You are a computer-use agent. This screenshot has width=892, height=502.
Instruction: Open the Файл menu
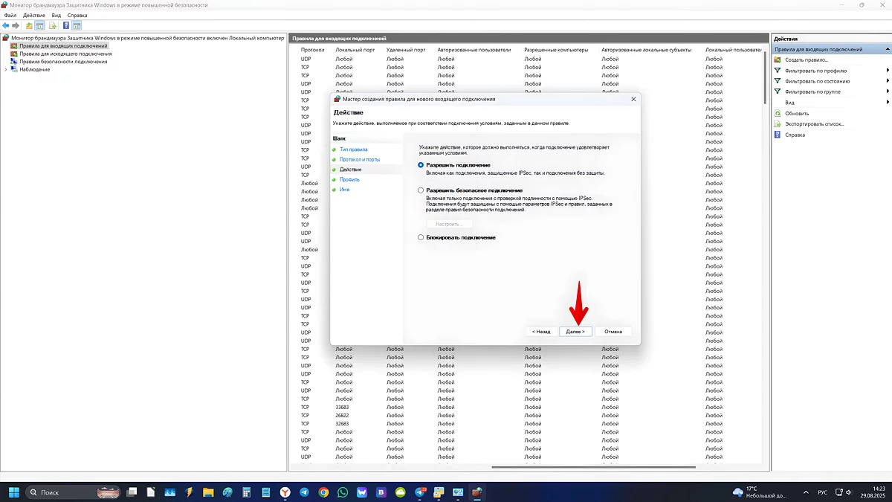click(x=10, y=15)
